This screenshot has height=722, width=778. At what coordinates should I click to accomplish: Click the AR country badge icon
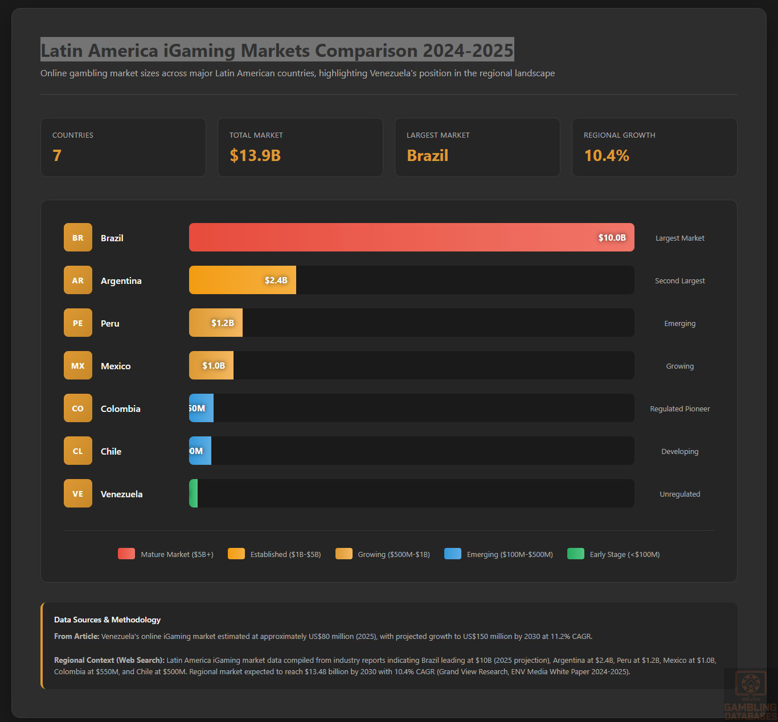pyautogui.click(x=78, y=280)
